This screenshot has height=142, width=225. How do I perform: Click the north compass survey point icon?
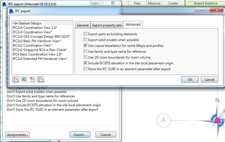[217, 120]
